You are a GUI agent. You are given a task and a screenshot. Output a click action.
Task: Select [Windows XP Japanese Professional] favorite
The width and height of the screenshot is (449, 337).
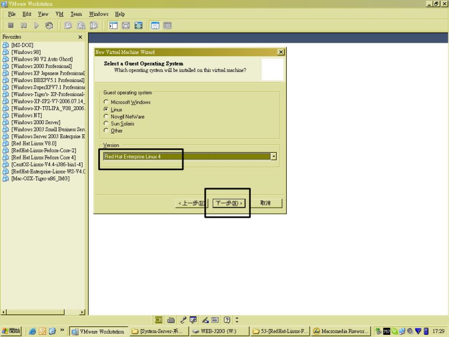click(48, 73)
